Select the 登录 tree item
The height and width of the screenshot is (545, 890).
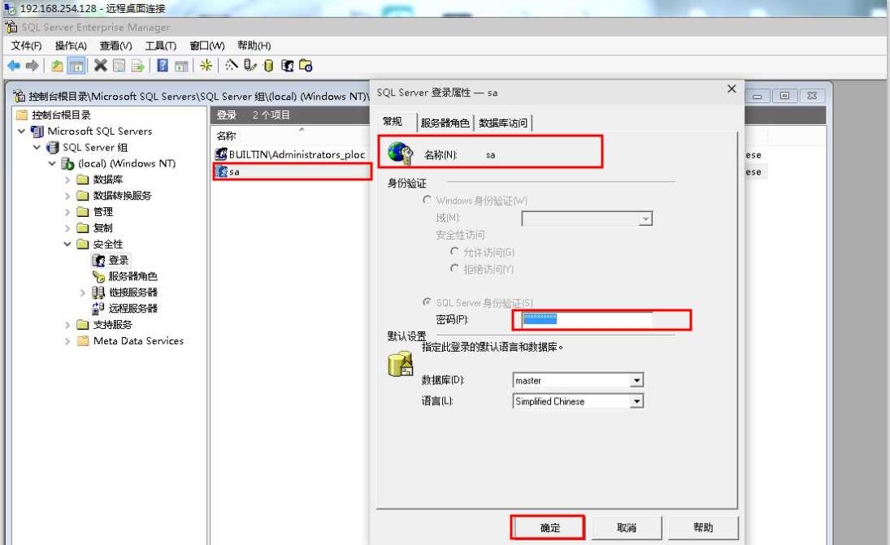click(x=119, y=260)
